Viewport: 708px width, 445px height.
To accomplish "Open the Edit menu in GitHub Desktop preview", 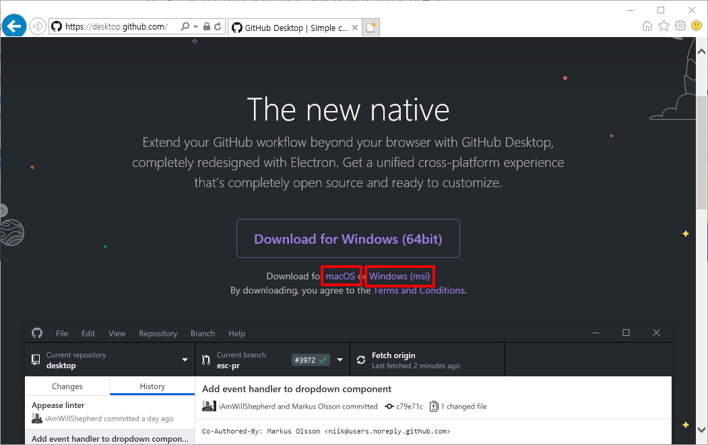I will pos(88,333).
